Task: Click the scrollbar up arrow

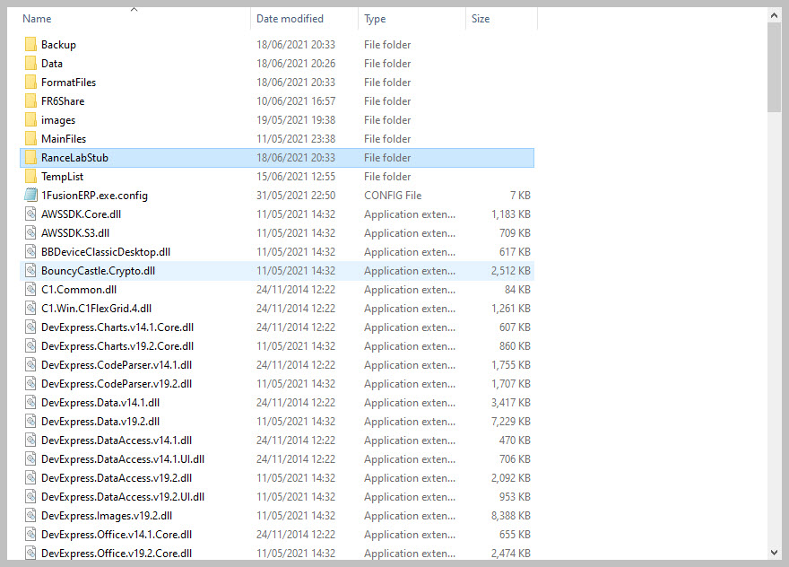Action: tap(774, 15)
